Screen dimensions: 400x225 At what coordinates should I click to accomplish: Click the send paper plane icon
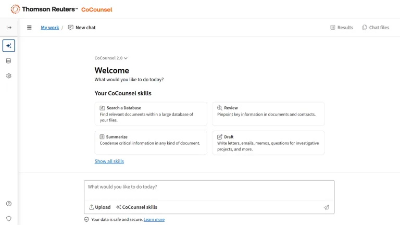click(x=327, y=207)
